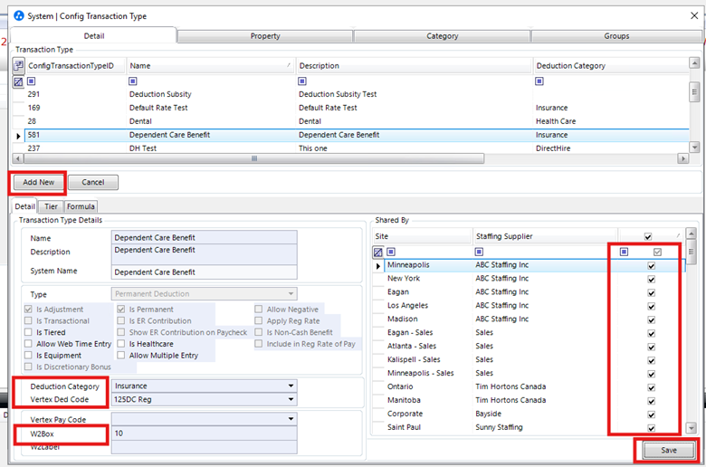Click the Name input field
Viewport: 706px width, 467px height.
204,237
